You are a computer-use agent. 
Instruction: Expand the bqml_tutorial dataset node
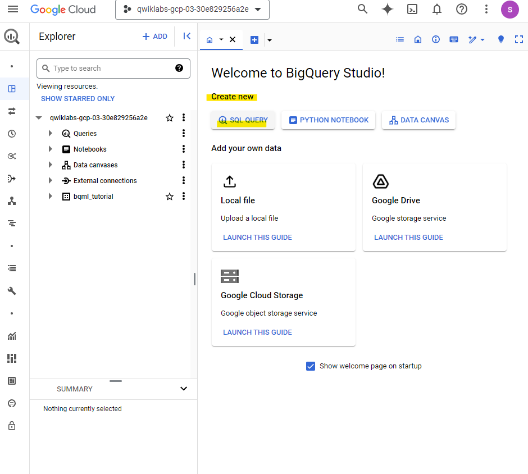(x=50, y=196)
